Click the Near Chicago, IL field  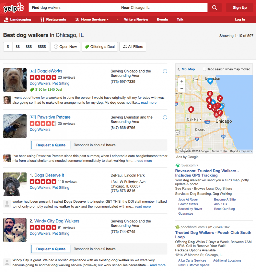point(163,8)
